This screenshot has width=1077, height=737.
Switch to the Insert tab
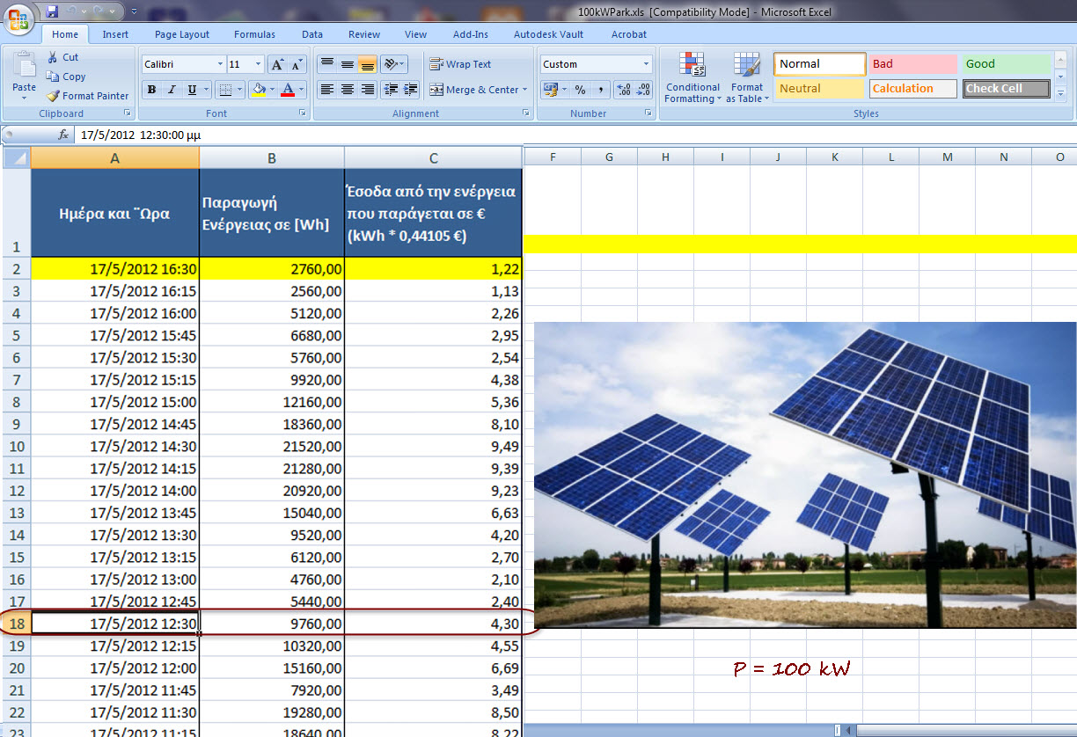tap(115, 34)
